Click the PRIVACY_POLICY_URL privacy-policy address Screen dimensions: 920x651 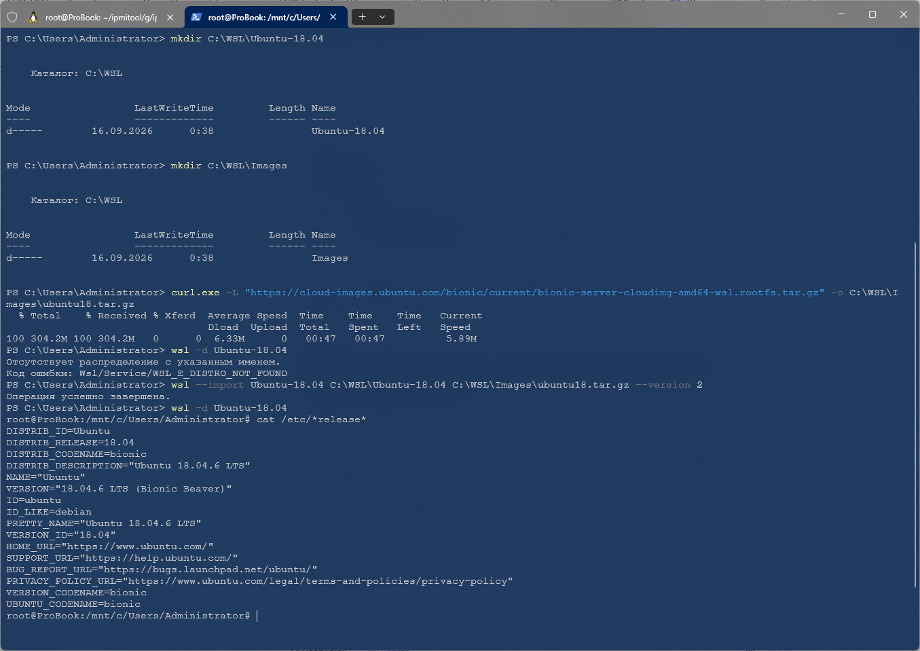pyautogui.click(x=318, y=581)
